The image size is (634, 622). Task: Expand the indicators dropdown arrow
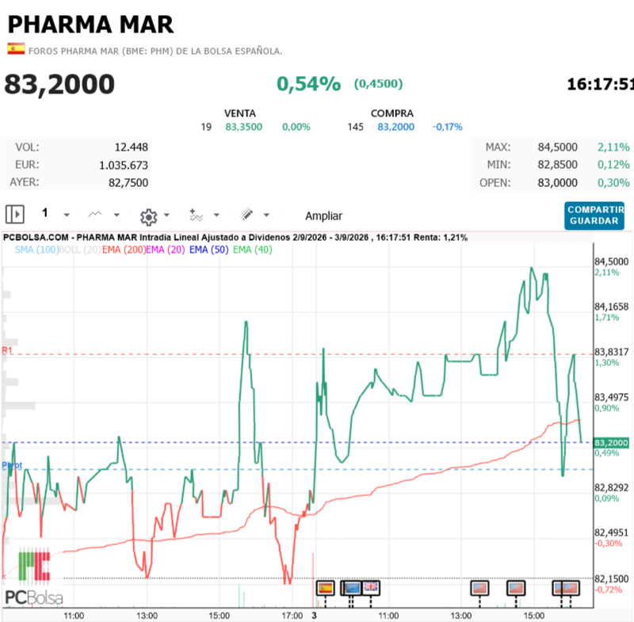click(216, 215)
